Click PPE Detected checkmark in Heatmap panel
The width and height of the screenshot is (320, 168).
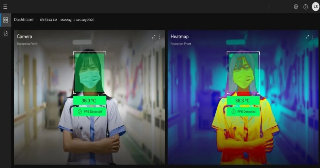(x=233, y=111)
